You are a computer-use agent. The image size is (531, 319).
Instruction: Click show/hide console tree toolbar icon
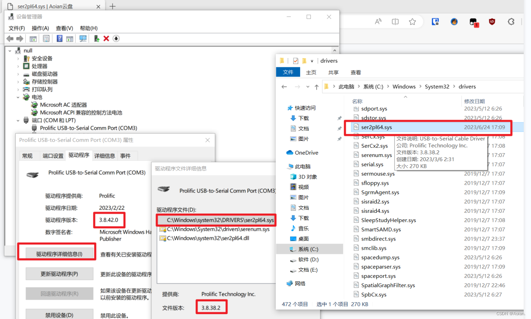(33, 38)
